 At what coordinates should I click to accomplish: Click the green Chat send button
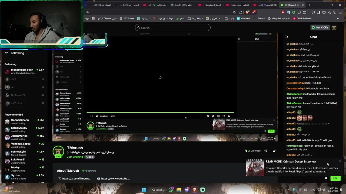click(x=335, y=178)
